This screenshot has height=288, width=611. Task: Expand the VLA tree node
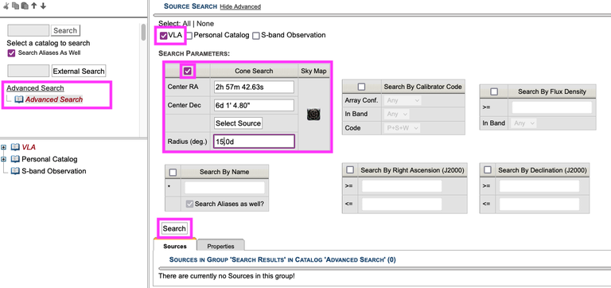pos(4,147)
